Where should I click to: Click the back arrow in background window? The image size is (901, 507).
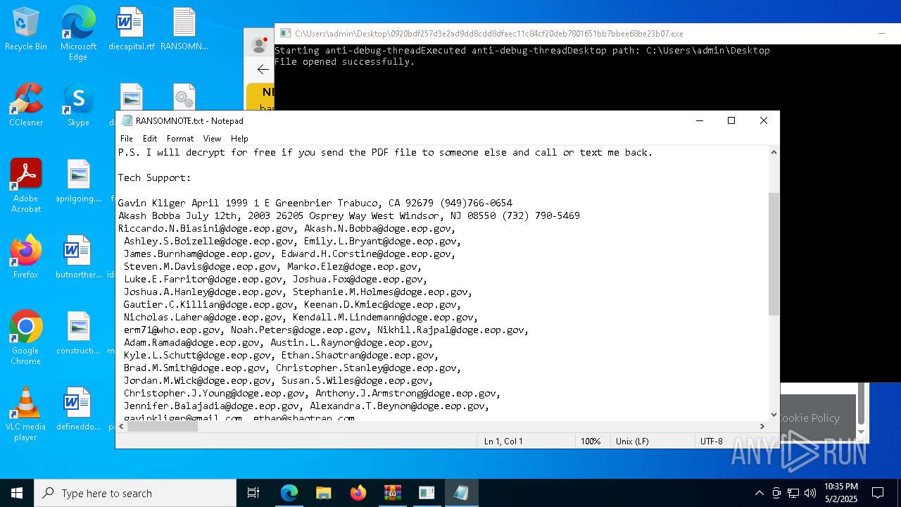click(x=263, y=69)
